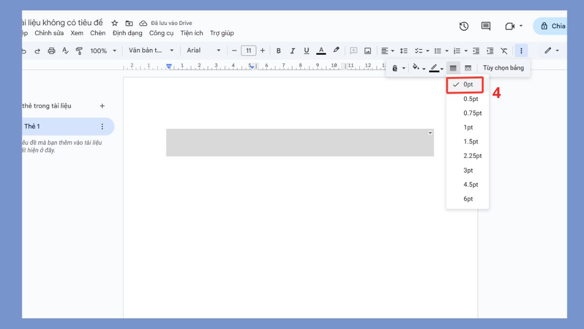
Task: Select the 0.75pt border width
Action: pos(467,113)
